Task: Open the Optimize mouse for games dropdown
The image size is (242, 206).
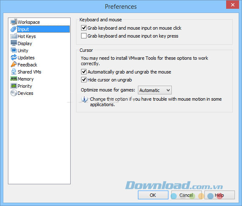Action: click(x=155, y=90)
